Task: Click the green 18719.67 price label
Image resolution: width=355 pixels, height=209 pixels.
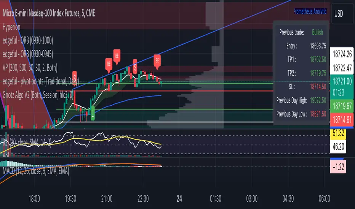Action: pos(342,106)
